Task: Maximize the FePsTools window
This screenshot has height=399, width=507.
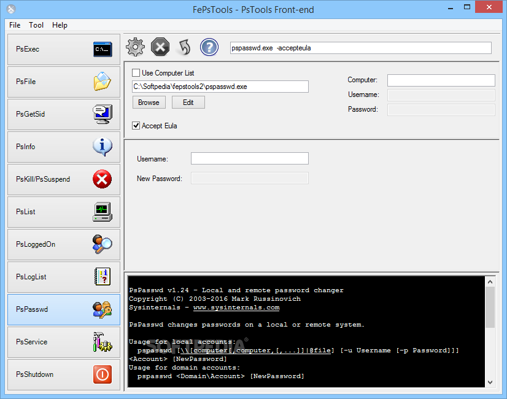Action: [467, 7]
